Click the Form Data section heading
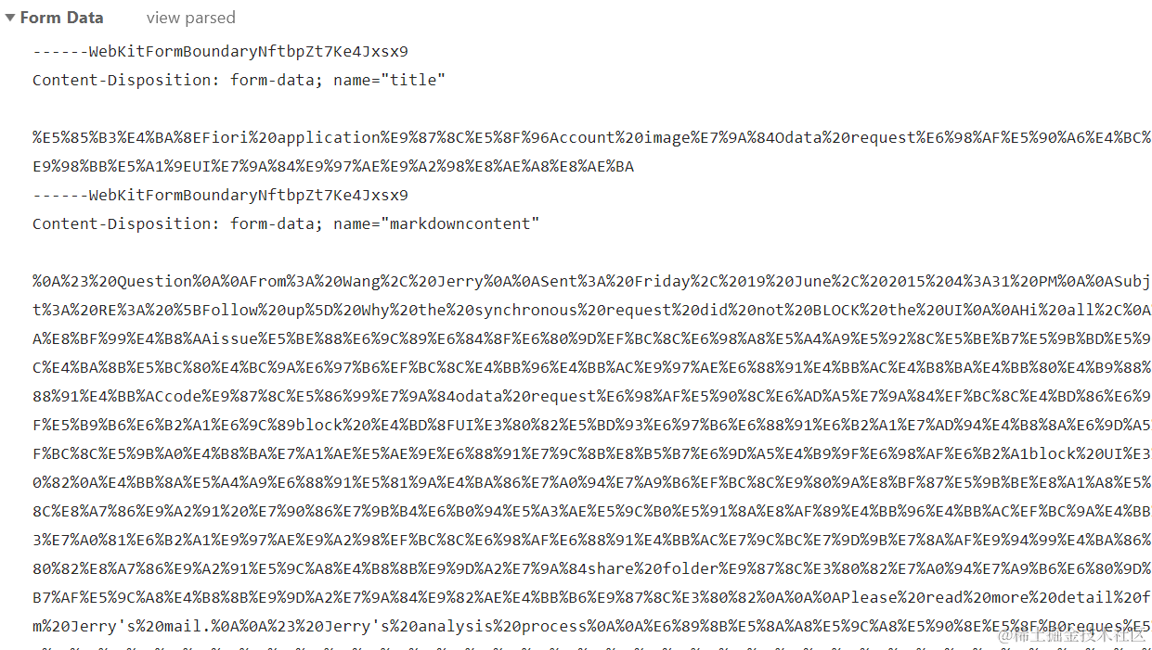 click(x=61, y=18)
